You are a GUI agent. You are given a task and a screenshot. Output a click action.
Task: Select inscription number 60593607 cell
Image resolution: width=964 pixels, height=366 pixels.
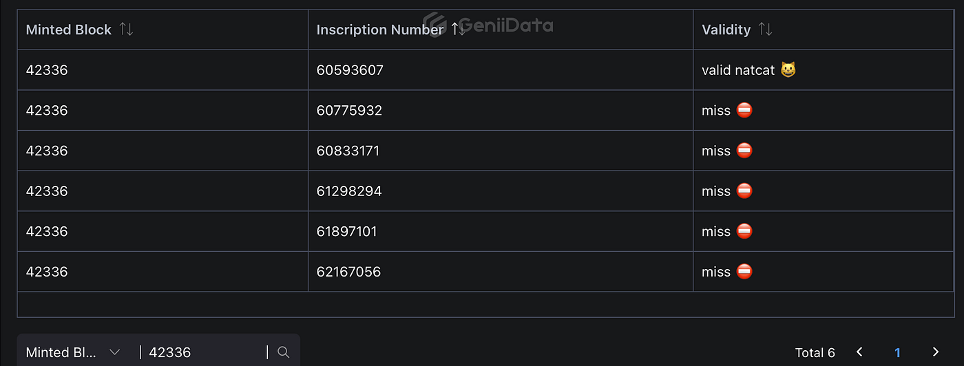coord(501,69)
